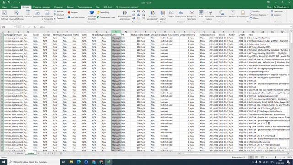Switch to the Data (Данные) tab
The height and width of the screenshot is (165, 293).
point(70,7)
